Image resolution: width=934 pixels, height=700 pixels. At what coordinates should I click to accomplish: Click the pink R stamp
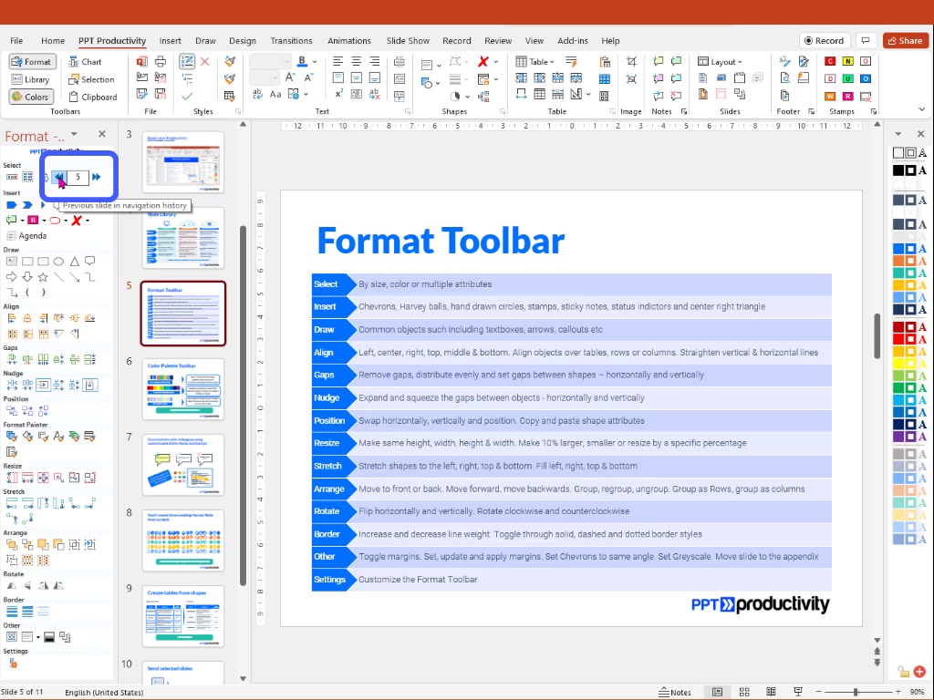[847, 96]
